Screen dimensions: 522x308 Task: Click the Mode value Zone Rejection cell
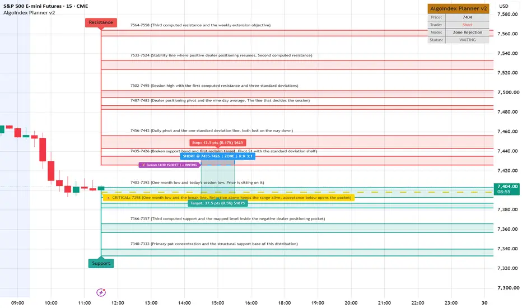pos(467,32)
